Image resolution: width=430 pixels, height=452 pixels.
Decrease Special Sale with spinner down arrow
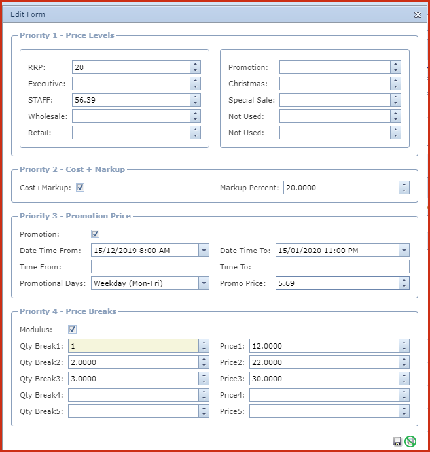(395, 103)
